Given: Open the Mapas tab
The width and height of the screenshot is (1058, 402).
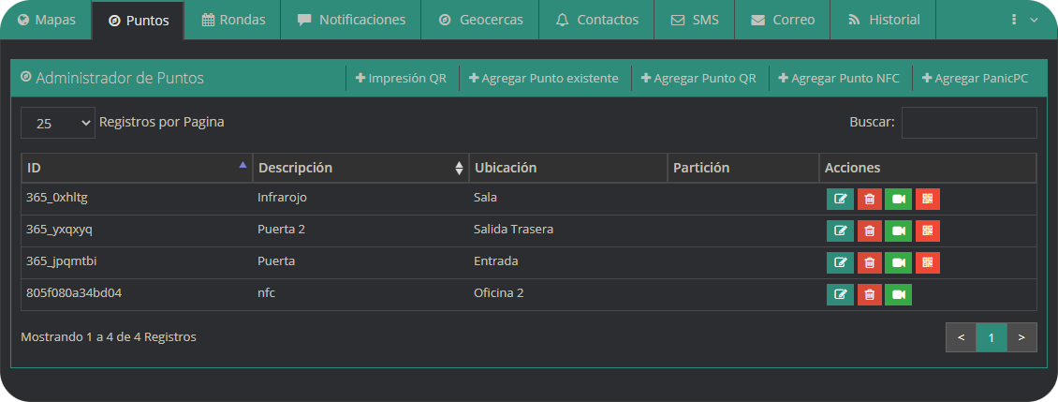Looking at the screenshot, I should click(47, 20).
